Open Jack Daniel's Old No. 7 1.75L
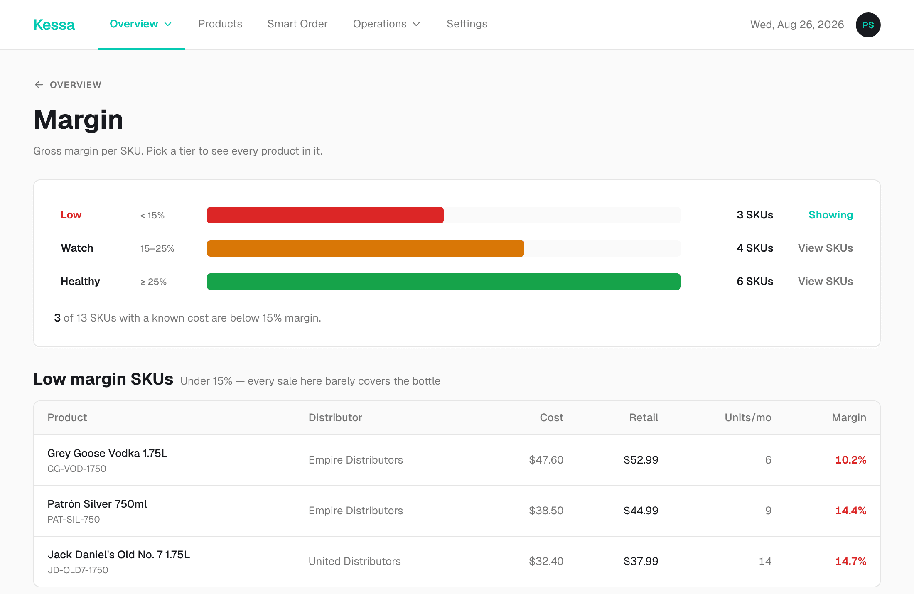This screenshot has width=914, height=594. tap(119, 555)
